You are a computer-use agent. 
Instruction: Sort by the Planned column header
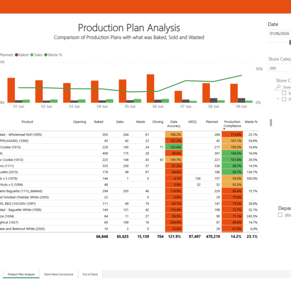[212, 122]
